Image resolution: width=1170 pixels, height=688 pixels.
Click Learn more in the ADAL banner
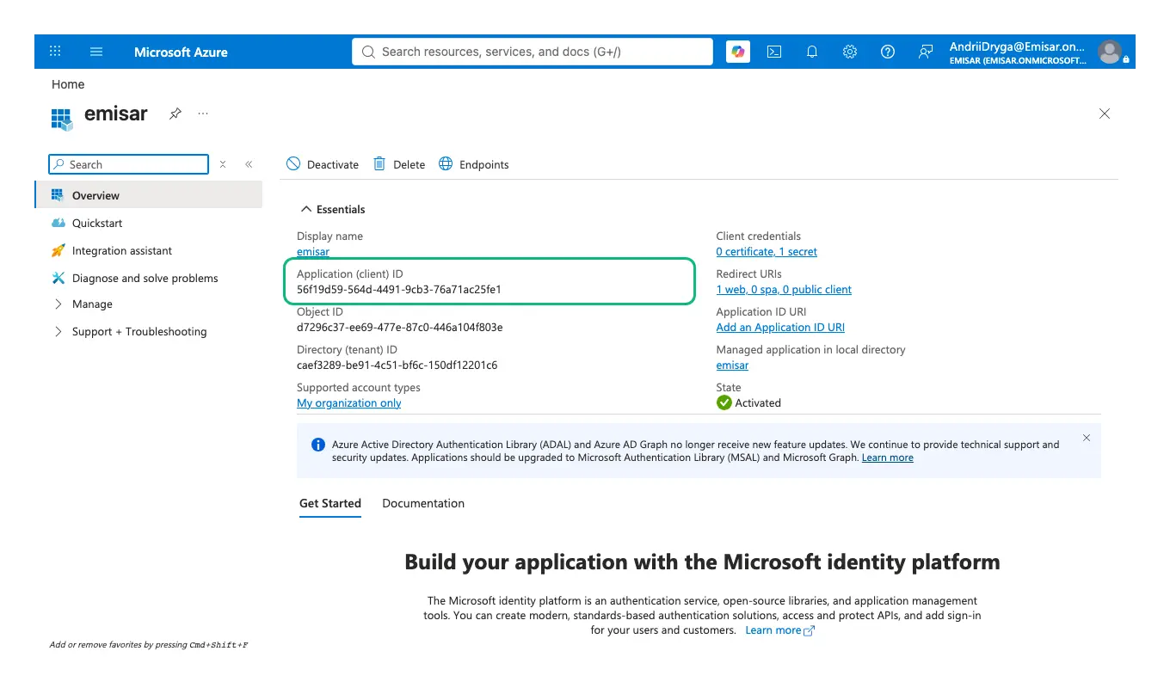tap(887, 458)
